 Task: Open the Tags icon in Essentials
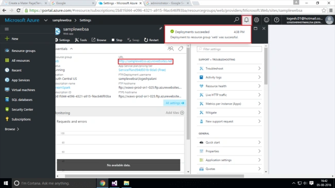click(180, 49)
